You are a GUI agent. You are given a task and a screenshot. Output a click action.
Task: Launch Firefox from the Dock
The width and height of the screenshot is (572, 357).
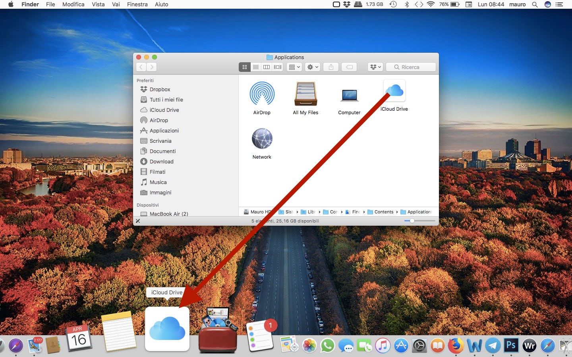[x=456, y=345]
